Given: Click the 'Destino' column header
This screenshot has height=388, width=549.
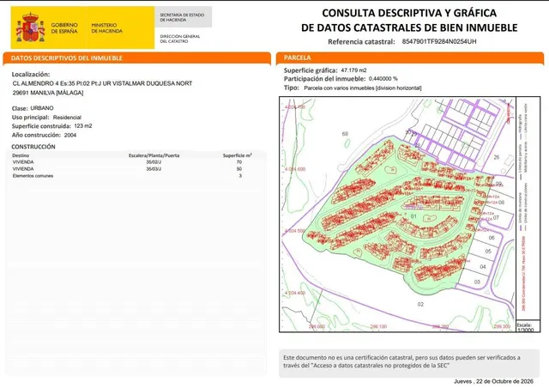Looking at the screenshot, I should point(21,155).
